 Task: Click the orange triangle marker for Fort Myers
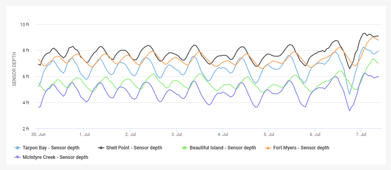268,148
